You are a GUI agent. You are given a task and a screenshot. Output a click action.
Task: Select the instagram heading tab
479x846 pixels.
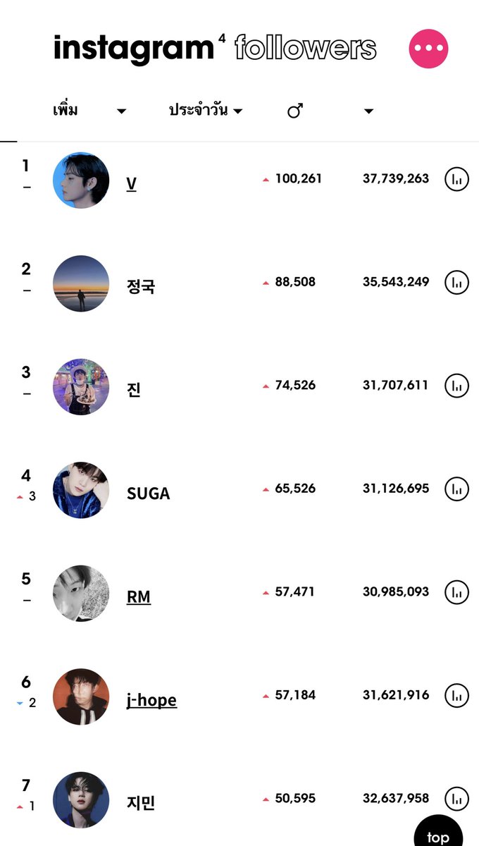click(133, 49)
